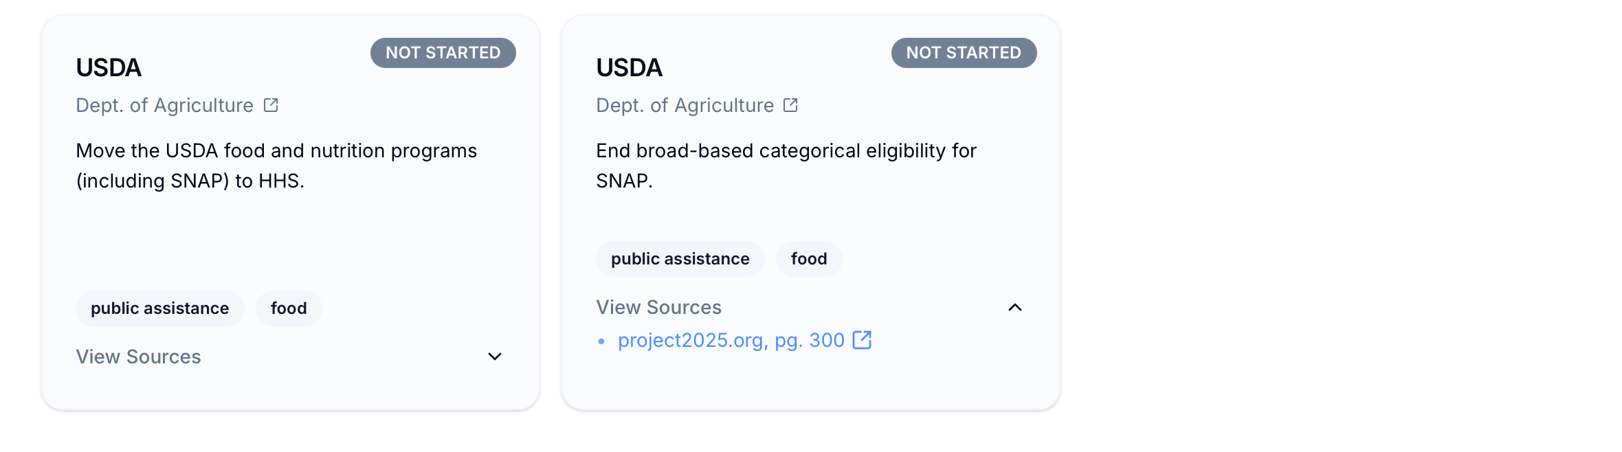The height and width of the screenshot is (452, 1622).
Task: Open Dept. of Agriculture link in categorical eligibility card
Action: (685, 105)
